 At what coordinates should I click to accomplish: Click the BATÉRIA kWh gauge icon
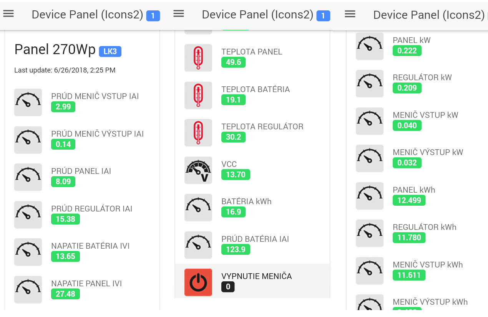(x=198, y=207)
